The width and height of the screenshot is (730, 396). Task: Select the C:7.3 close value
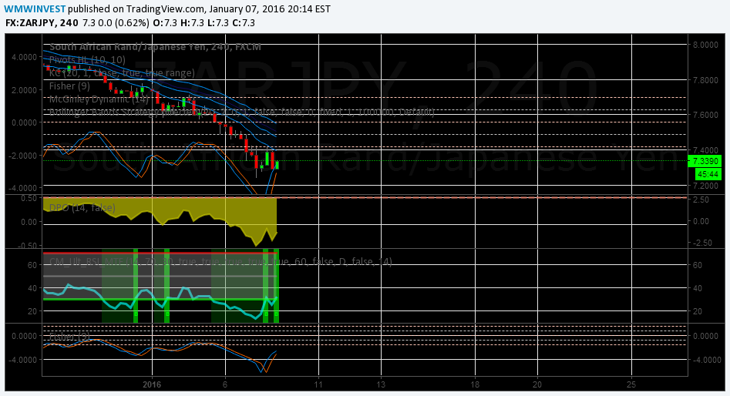(243, 23)
